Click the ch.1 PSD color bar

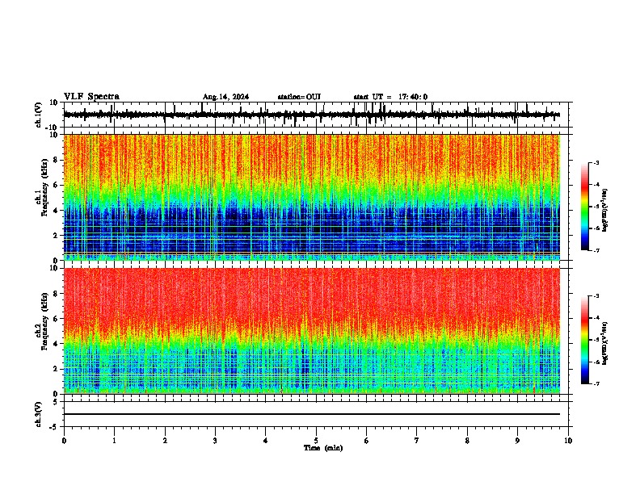point(585,207)
